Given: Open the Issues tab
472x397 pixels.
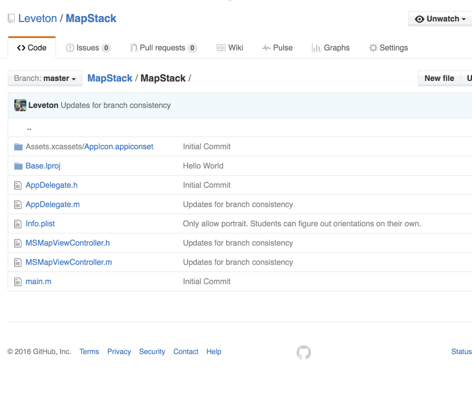Looking at the screenshot, I should 88,48.
